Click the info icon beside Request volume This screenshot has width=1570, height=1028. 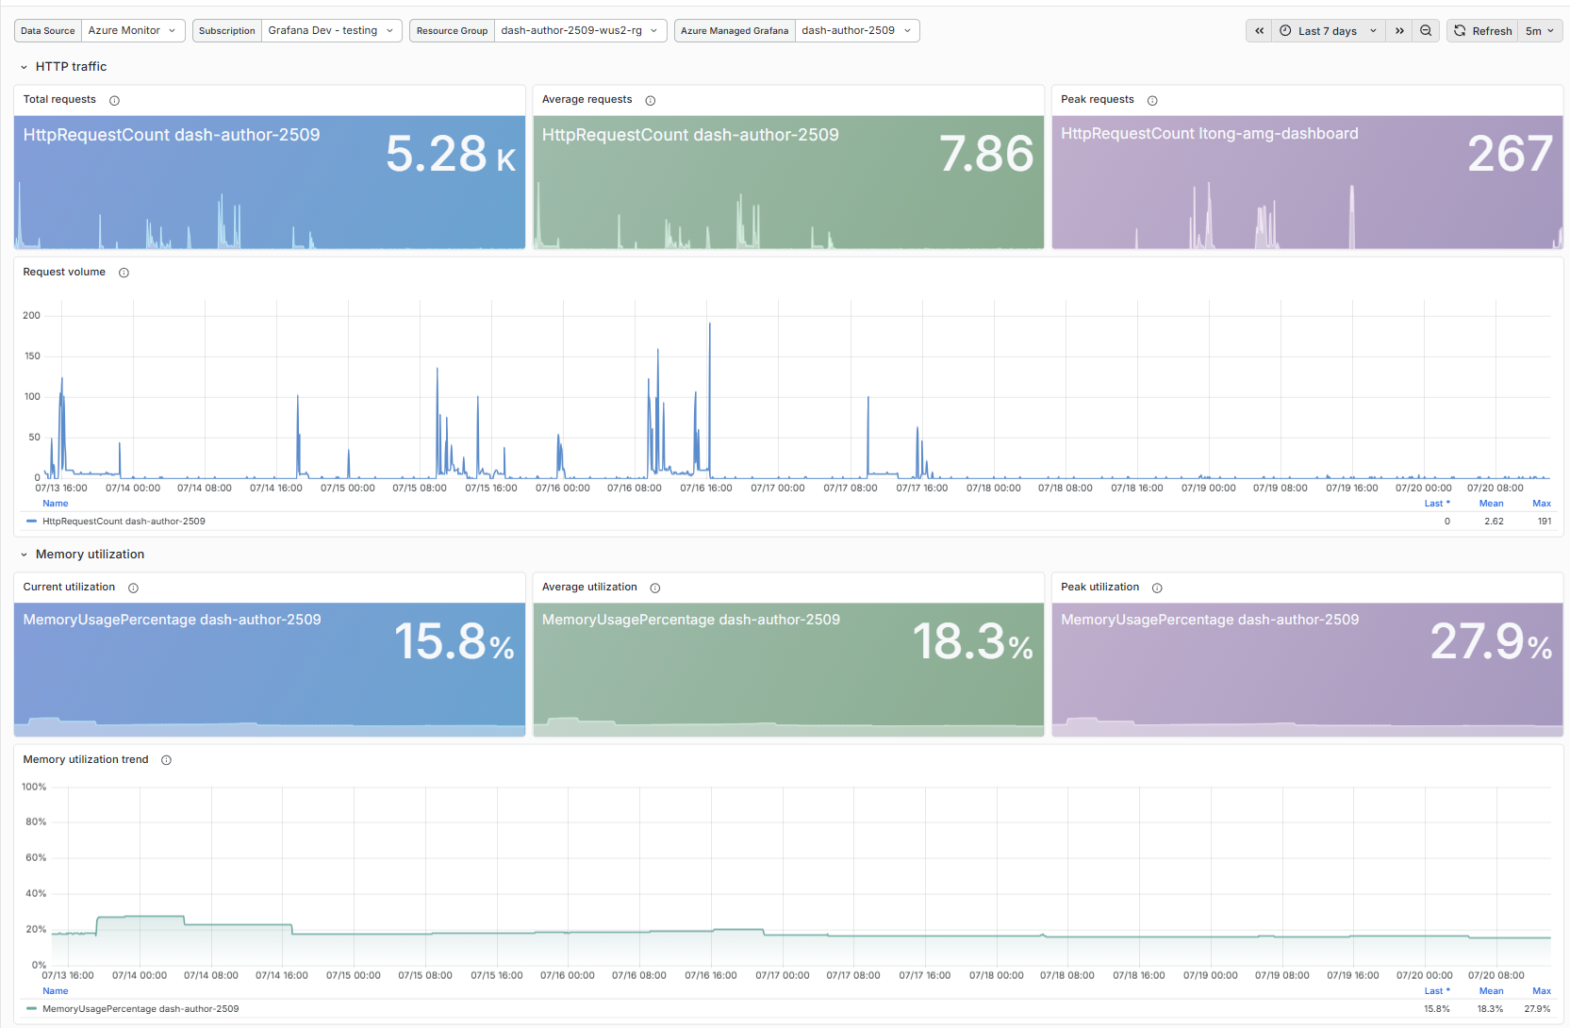124,273
